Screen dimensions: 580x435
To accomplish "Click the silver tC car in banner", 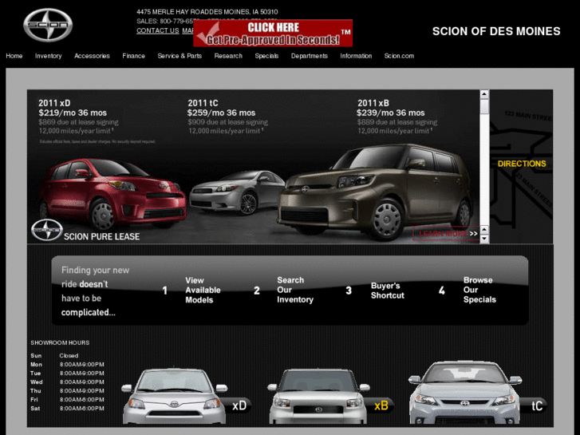I will (237, 192).
